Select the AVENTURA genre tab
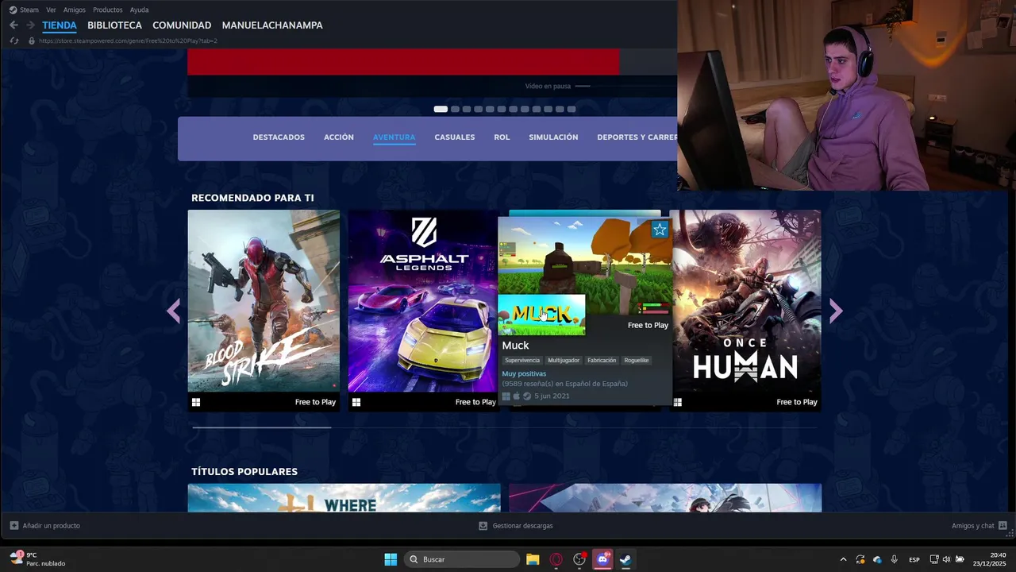This screenshot has width=1016, height=572. pyautogui.click(x=394, y=137)
